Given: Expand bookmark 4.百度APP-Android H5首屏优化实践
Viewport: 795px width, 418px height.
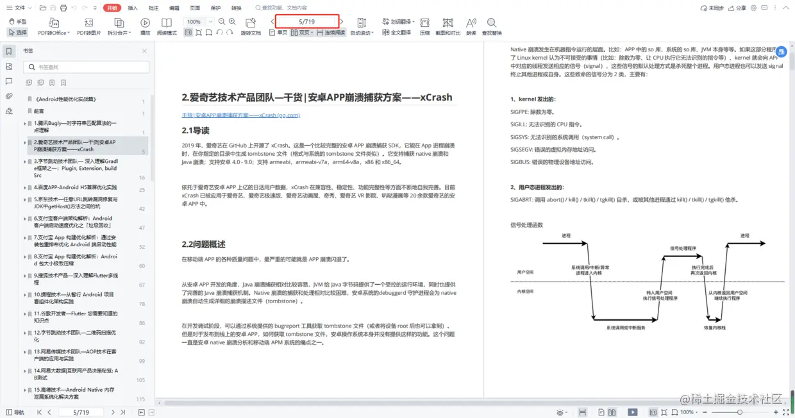Looking at the screenshot, I should [25, 187].
